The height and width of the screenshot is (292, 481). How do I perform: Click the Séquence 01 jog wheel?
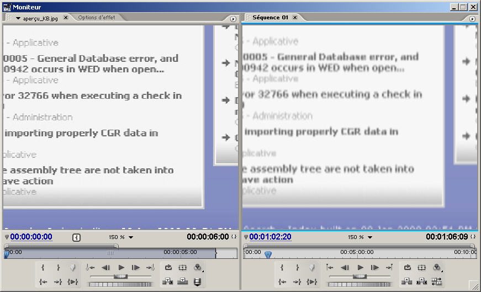click(x=359, y=285)
